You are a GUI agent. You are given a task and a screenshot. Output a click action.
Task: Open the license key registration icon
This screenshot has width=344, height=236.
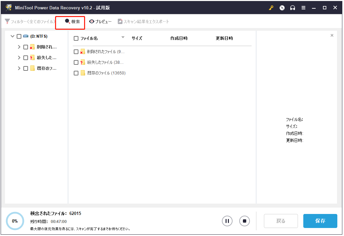[x=271, y=7]
